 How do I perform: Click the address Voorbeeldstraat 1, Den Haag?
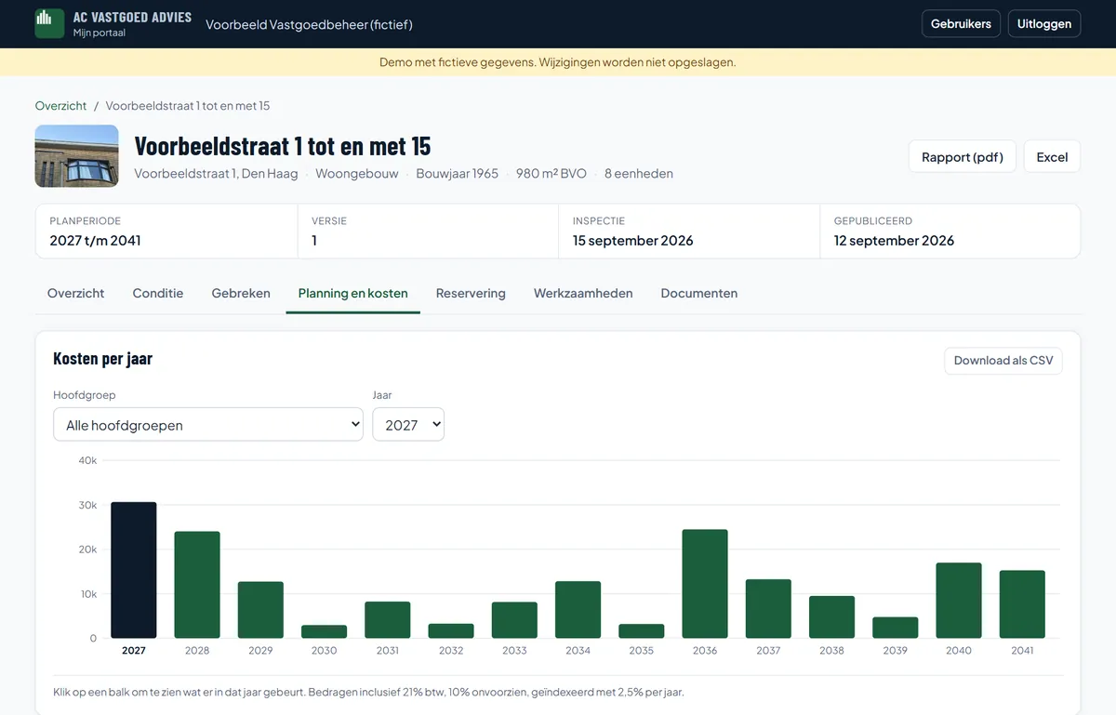[x=216, y=173]
